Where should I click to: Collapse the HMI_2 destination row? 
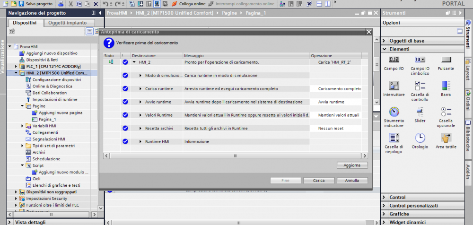[x=134, y=62]
